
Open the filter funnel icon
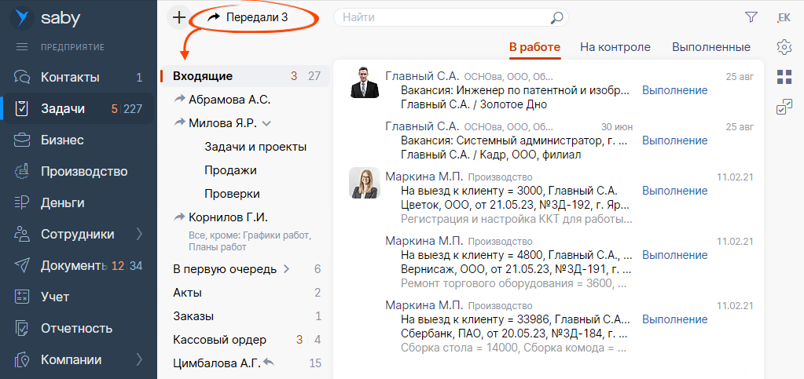751,17
